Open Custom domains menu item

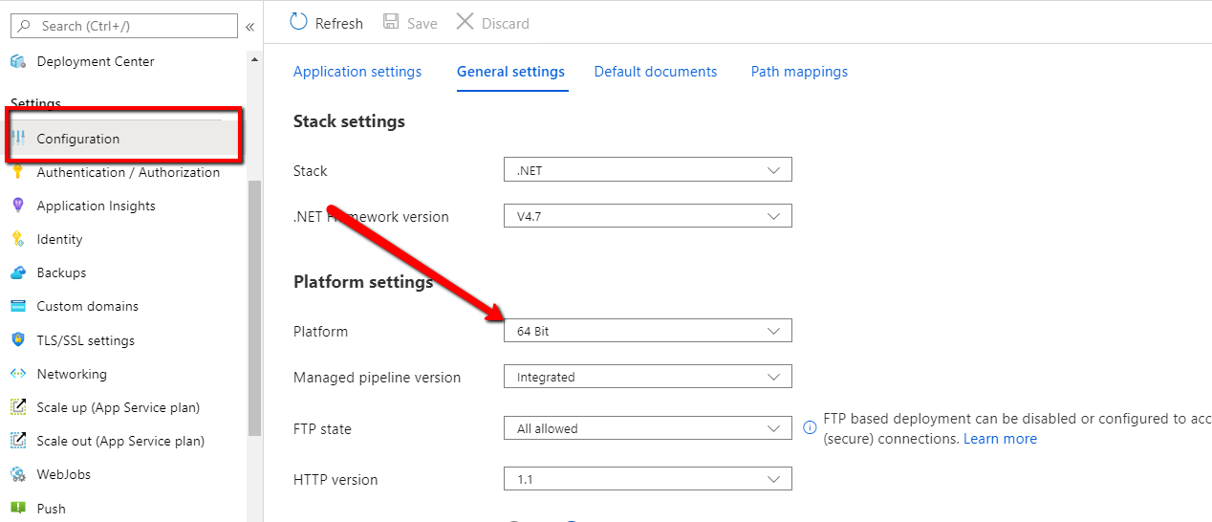coord(87,306)
